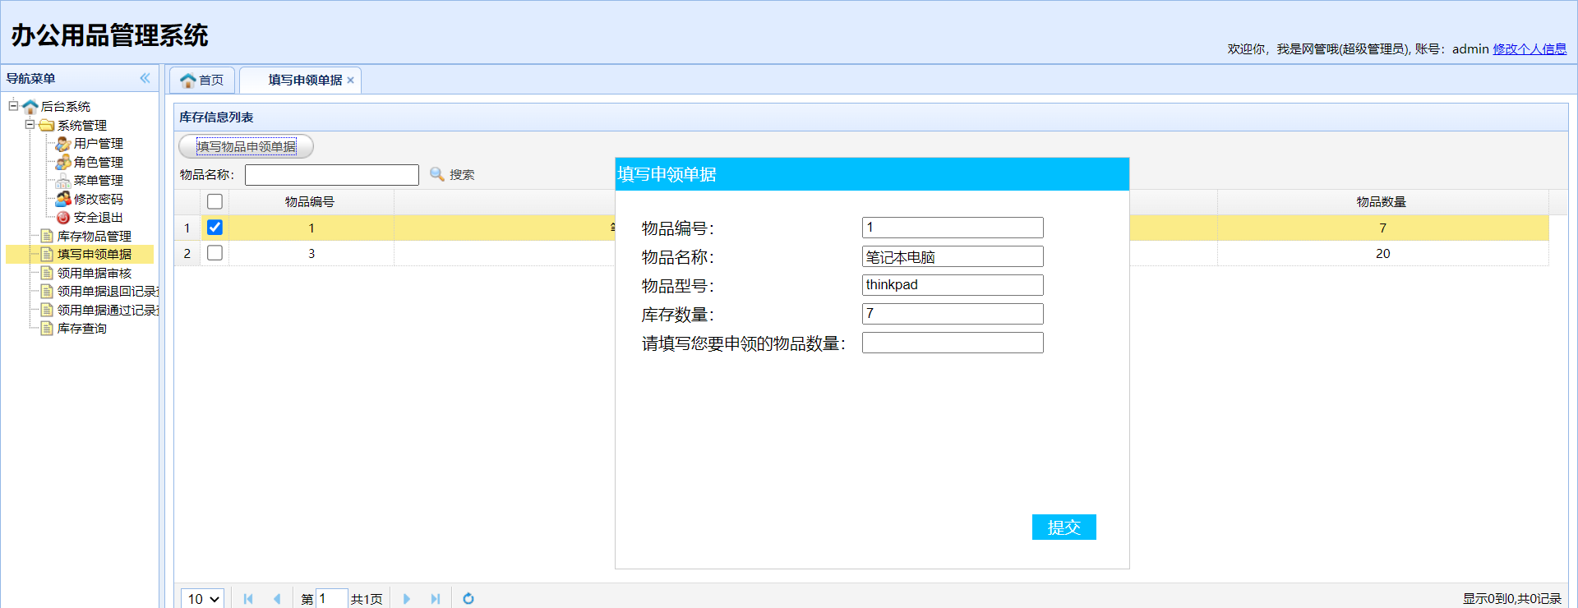This screenshot has width=1578, height=608.
Task: Select 安全退出 in navigation tree
Action: click(x=99, y=218)
